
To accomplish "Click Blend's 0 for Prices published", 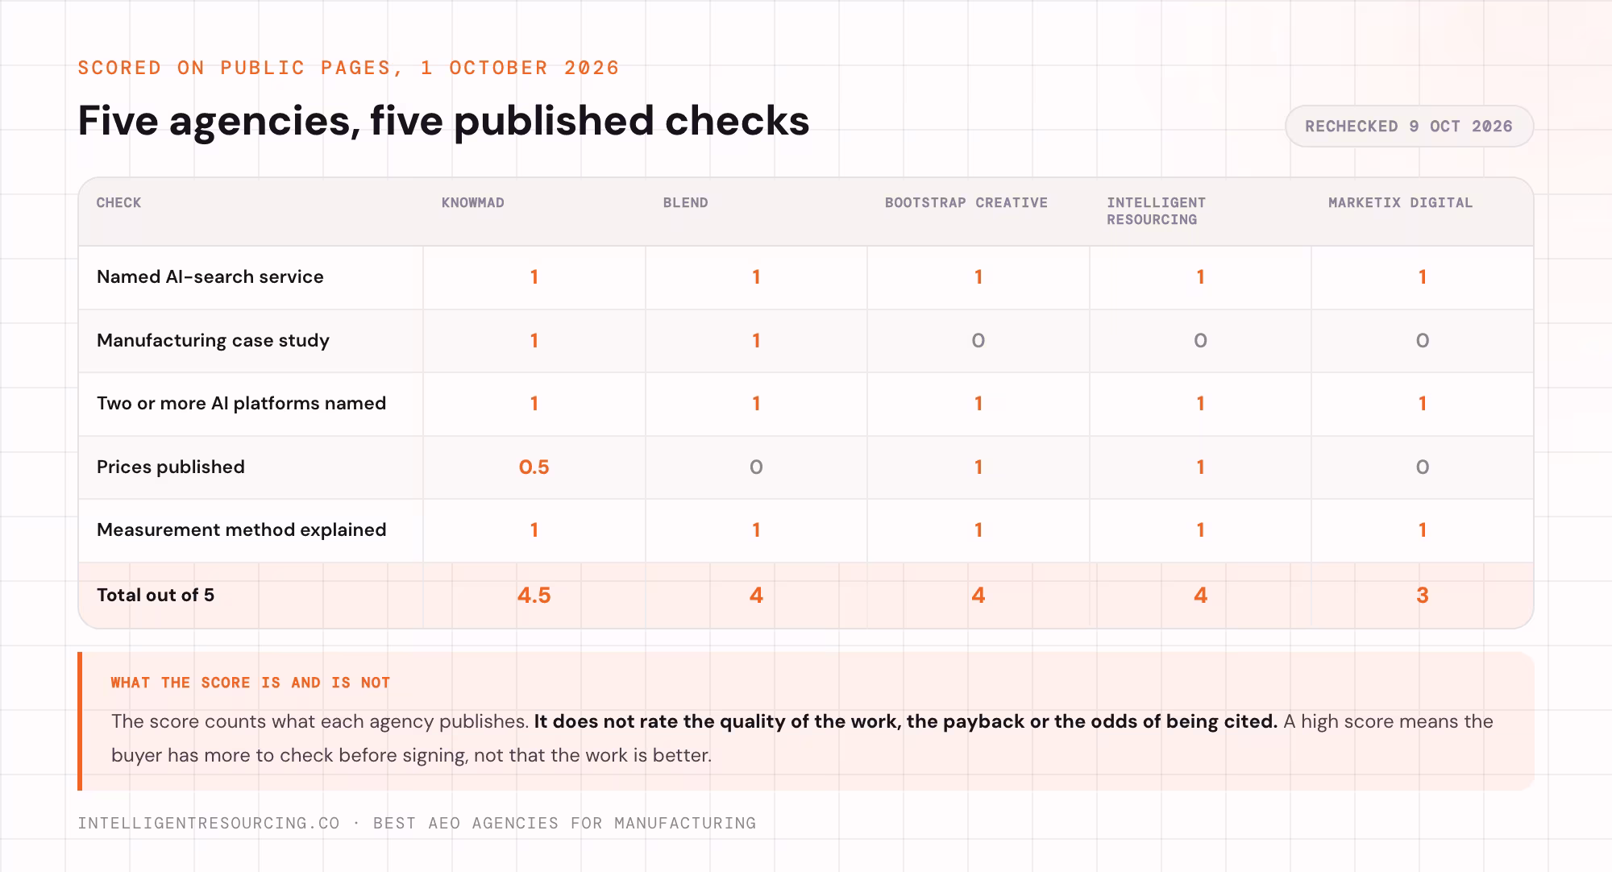I will click(756, 467).
